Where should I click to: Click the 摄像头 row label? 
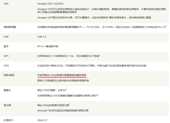point(7,90)
